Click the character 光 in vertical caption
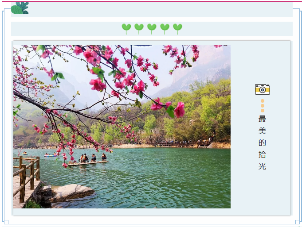This screenshot has height=227, width=302. point(263,166)
